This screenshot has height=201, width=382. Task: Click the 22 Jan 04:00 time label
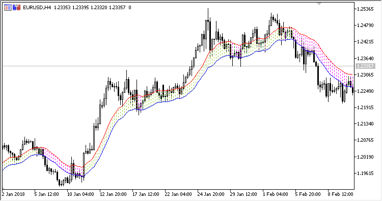[179, 194]
